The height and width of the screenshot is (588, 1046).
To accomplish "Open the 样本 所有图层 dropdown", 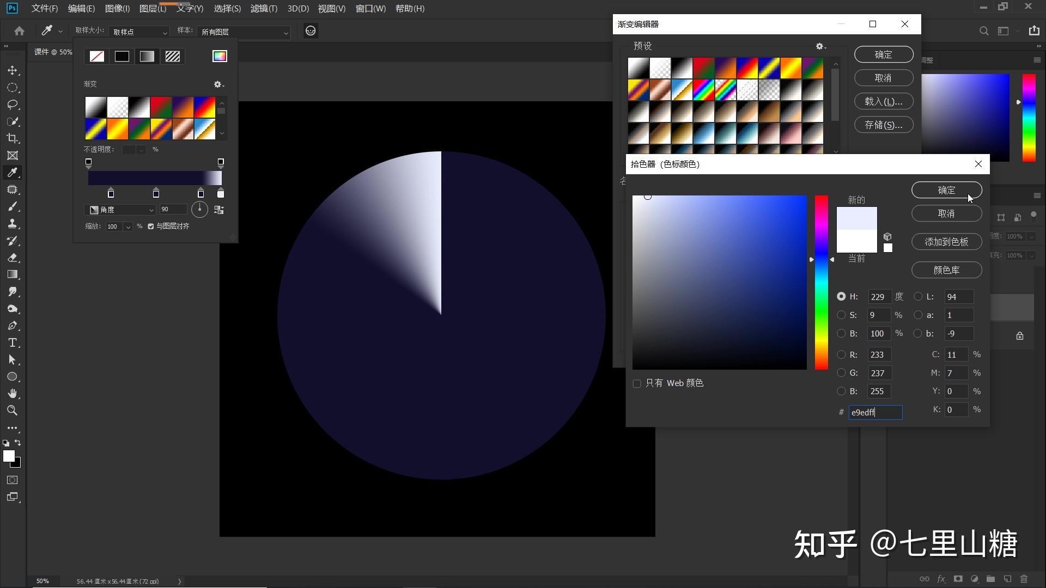I will [244, 32].
